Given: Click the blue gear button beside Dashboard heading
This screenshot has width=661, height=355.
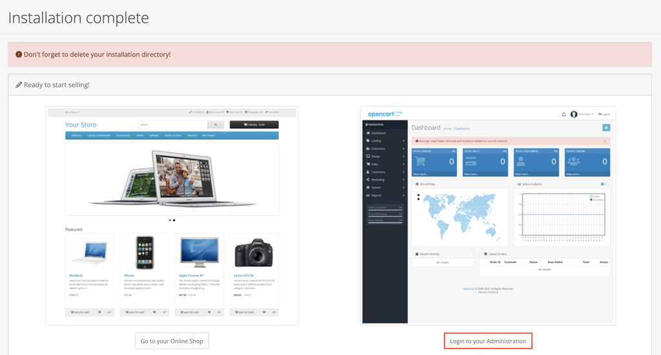Looking at the screenshot, I should [605, 128].
